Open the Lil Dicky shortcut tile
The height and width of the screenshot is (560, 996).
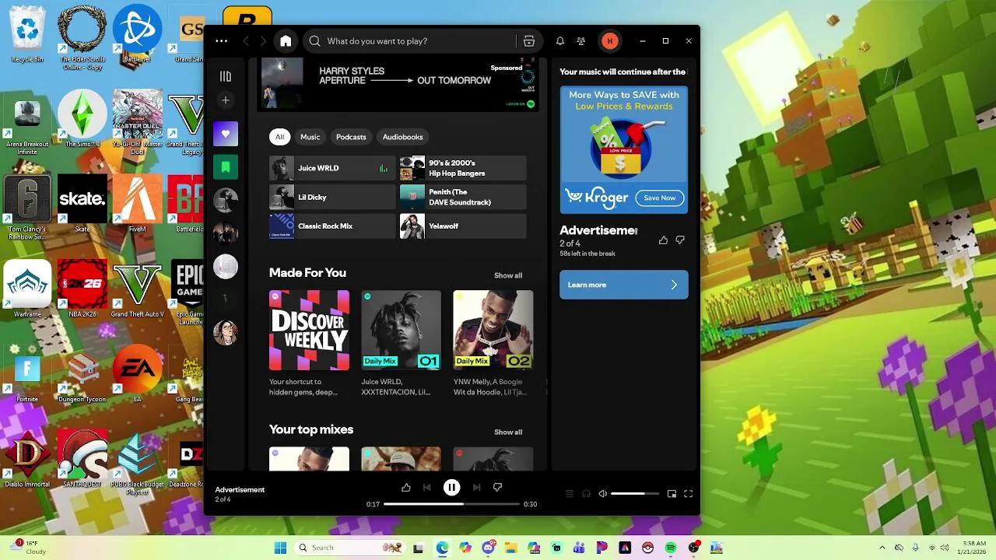pos(332,197)
